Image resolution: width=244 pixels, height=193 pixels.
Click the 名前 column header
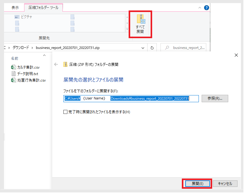(x=15, y=58)
